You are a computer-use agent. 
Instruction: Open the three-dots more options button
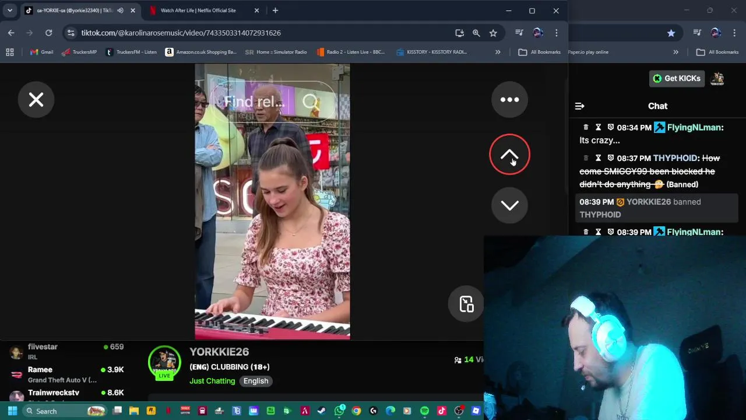point(509,100)
